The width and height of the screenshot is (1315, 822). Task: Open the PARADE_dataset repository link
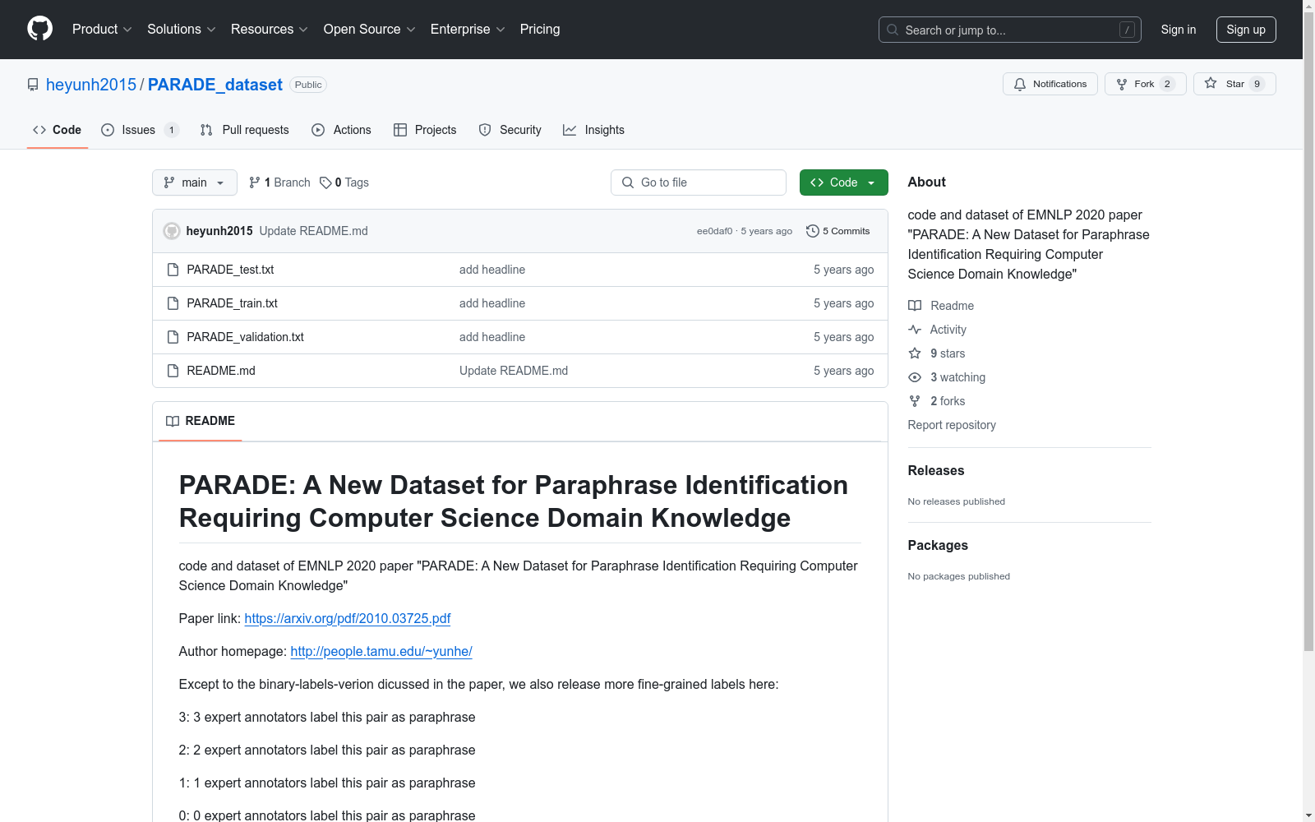[x=215, y=85]
